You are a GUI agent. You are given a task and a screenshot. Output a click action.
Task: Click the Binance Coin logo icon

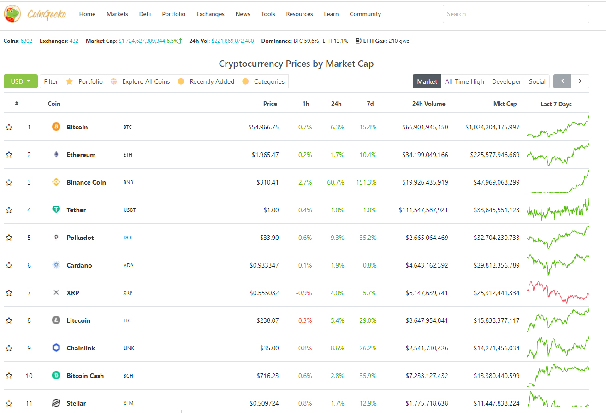click(x=56, y=182)
